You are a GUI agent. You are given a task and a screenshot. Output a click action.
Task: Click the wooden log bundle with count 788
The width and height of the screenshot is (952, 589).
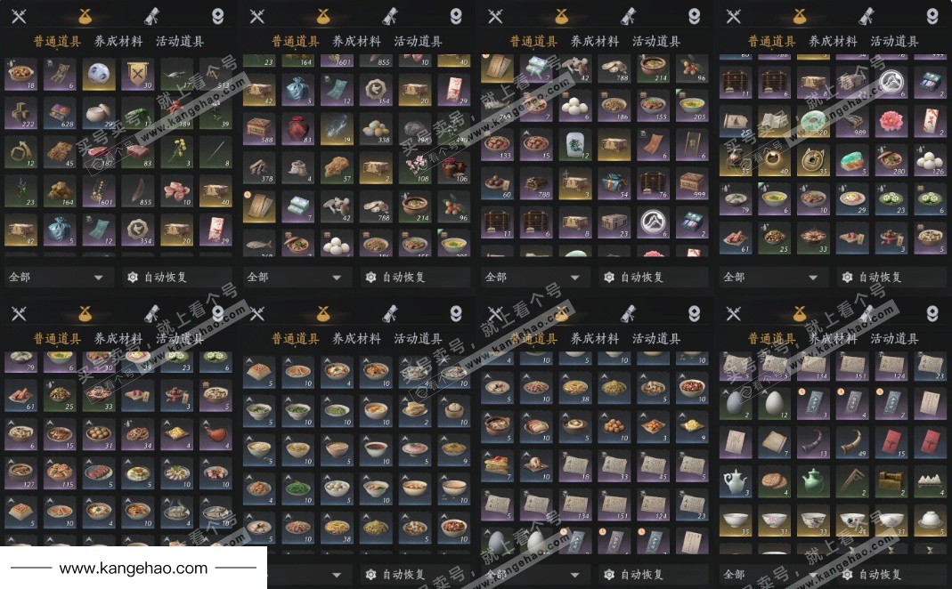click(x=536, y=184)
